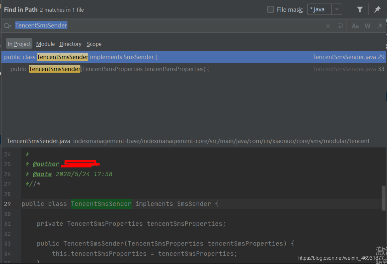387x264 pixels.
Task: Switch to the Scope tab
Action: (94, 44)
